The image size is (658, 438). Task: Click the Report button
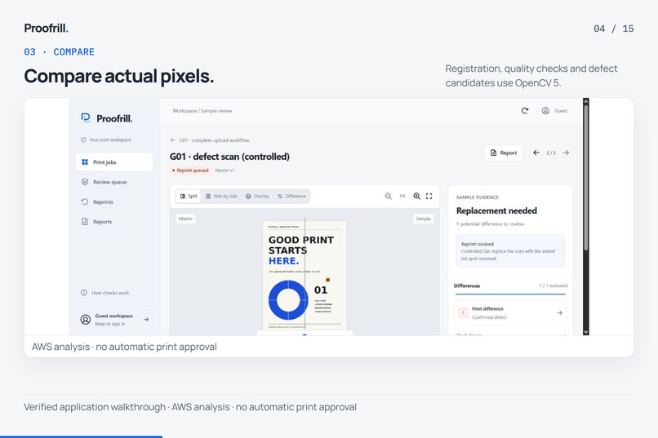coord(504,153)
